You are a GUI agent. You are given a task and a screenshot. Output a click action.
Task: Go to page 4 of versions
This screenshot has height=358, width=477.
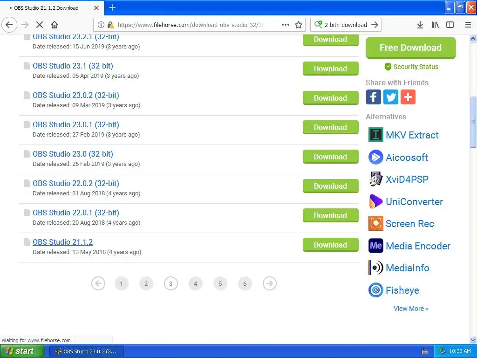coord(196,284)
